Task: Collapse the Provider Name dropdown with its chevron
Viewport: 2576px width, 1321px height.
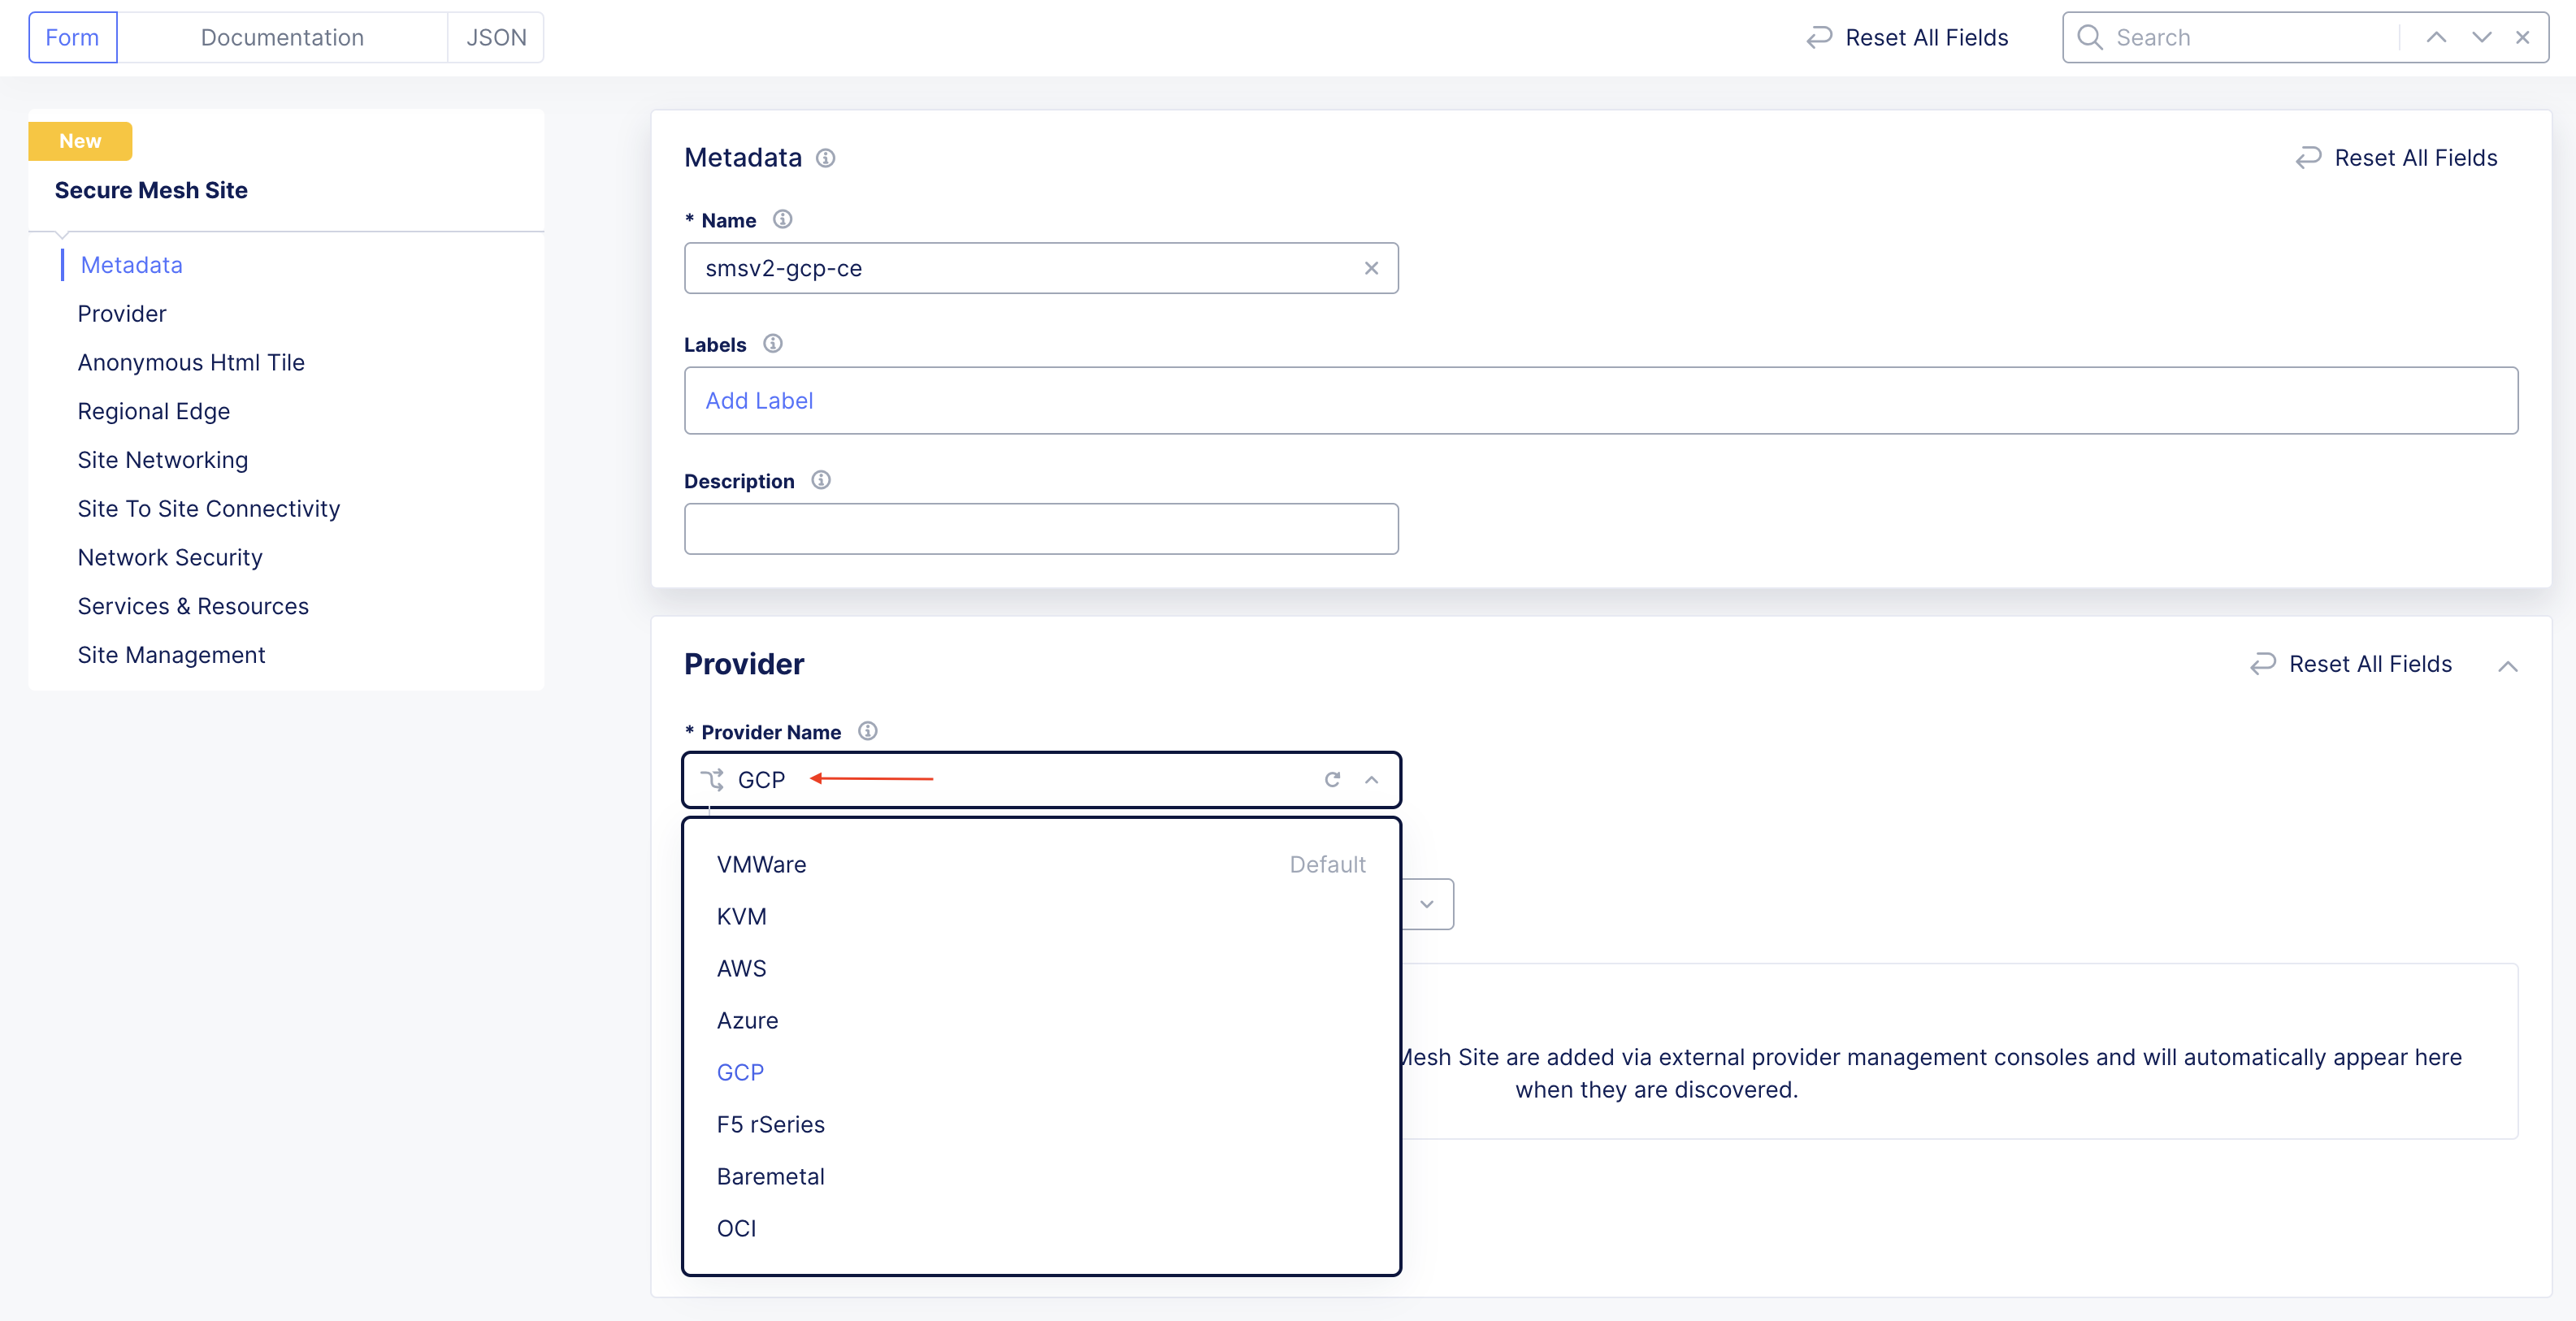Action: click(1371, 780)
